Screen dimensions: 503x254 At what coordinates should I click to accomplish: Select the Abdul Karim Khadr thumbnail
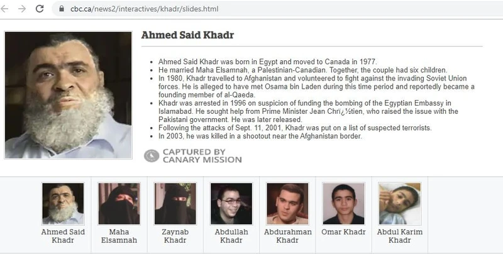tap(399, 204)
